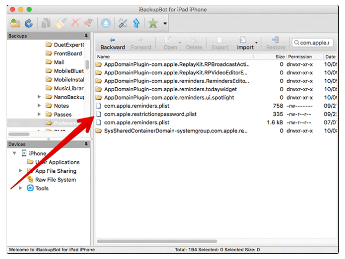Open the Import button dropdown arrow
The height and width of the screenshot is (259, 345).
(x=256, y=43)
